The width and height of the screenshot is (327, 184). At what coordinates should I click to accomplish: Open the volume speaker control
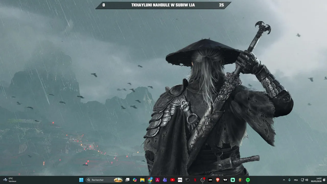point(307,180)
